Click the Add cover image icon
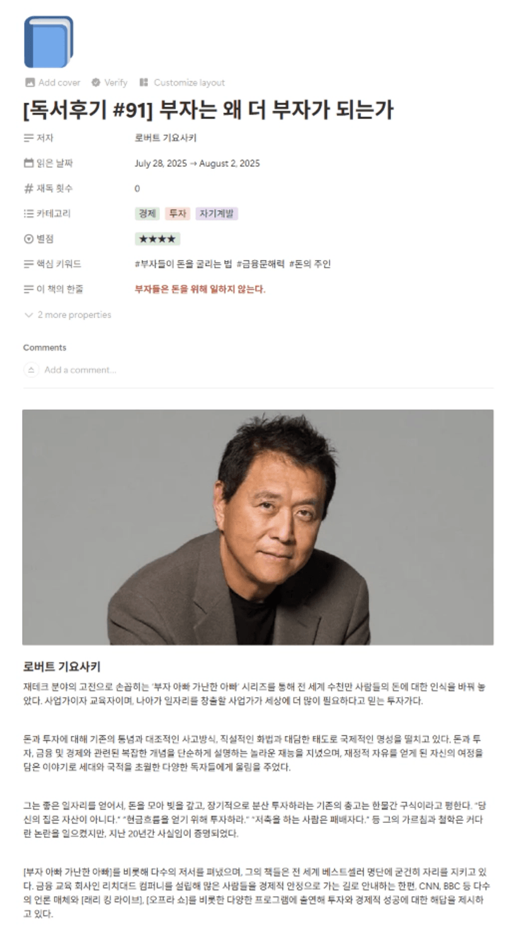The height and width of the screenshot is (930, 521). pos(30,82)
